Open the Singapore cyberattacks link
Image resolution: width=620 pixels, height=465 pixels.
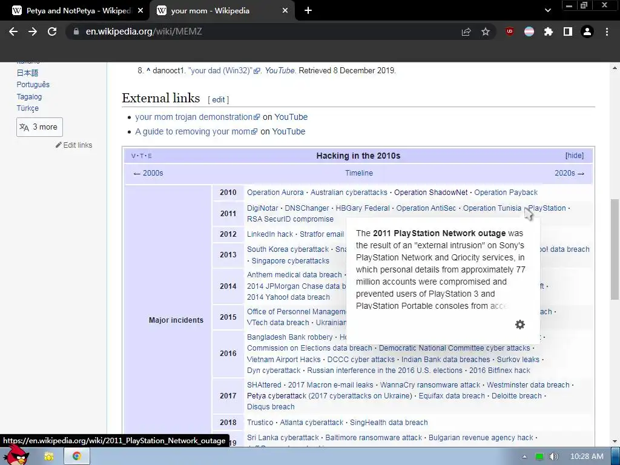click(x=290, y=261)
